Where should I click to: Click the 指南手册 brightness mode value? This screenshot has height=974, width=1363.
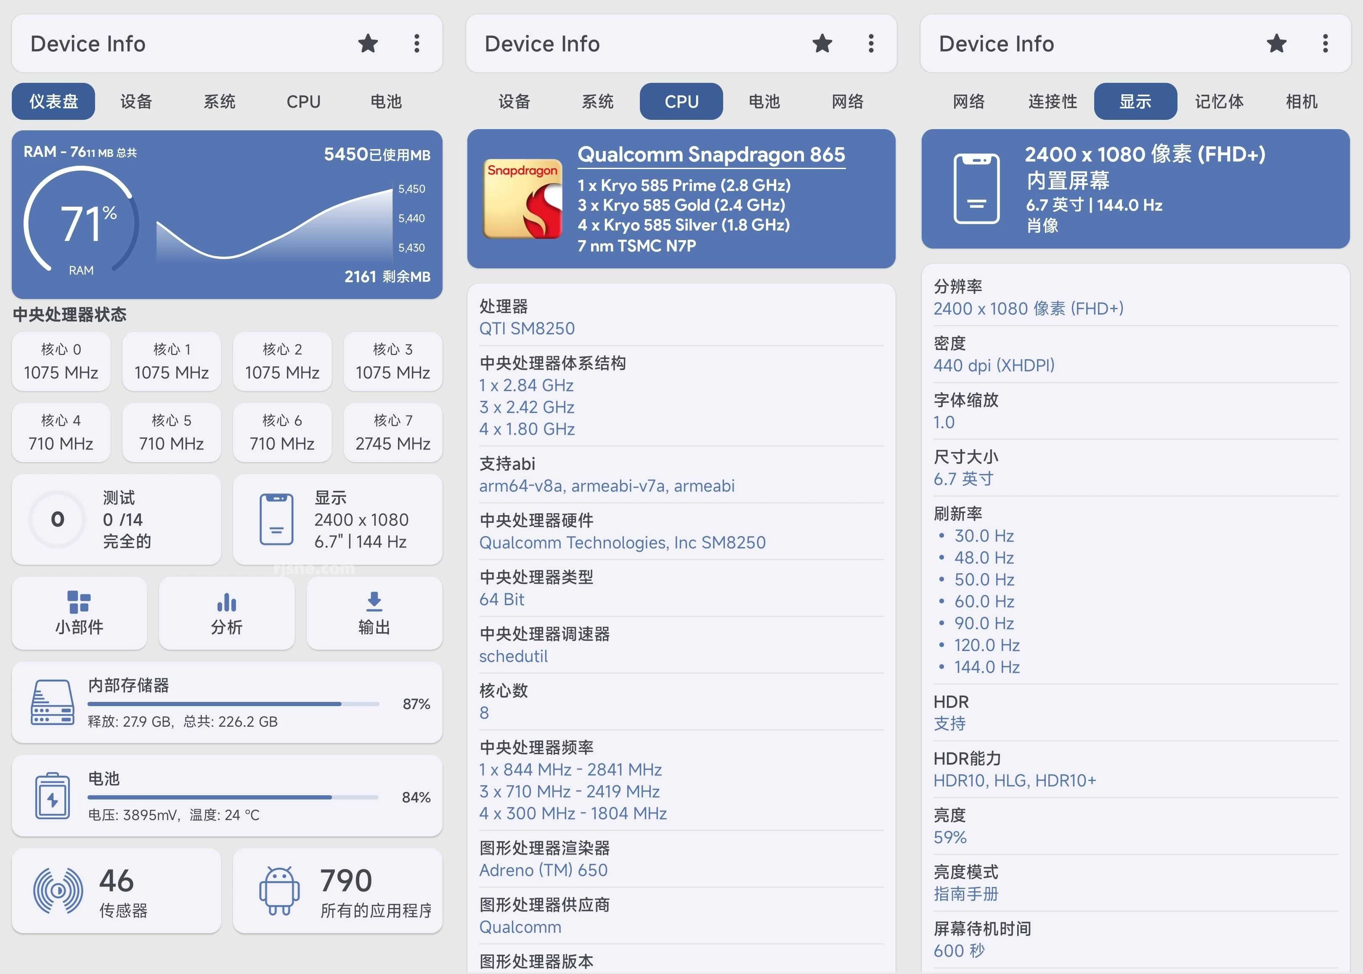(966, 894)
